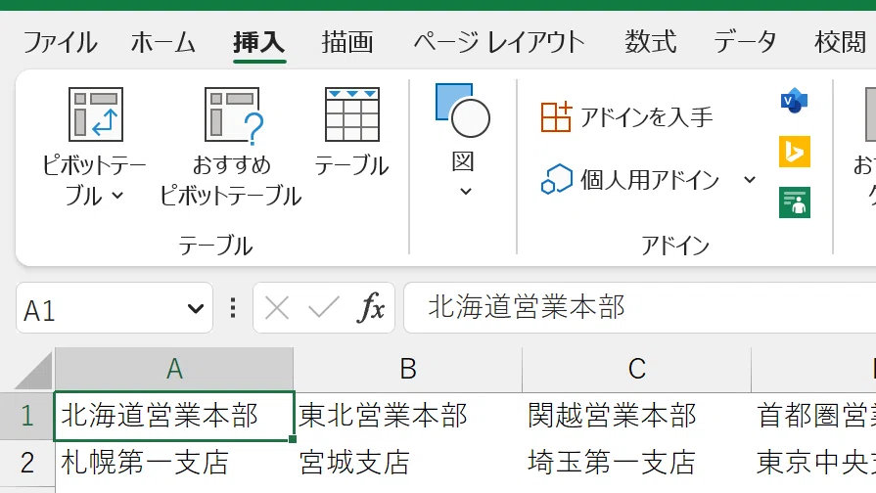This screenshot has height=493, width=876.
Task: Click the cancel X formula bar icon
Action: point(277,308)
